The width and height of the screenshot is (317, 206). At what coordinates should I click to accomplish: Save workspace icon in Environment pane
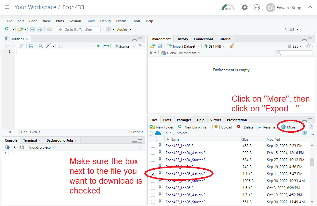point(160,46)
